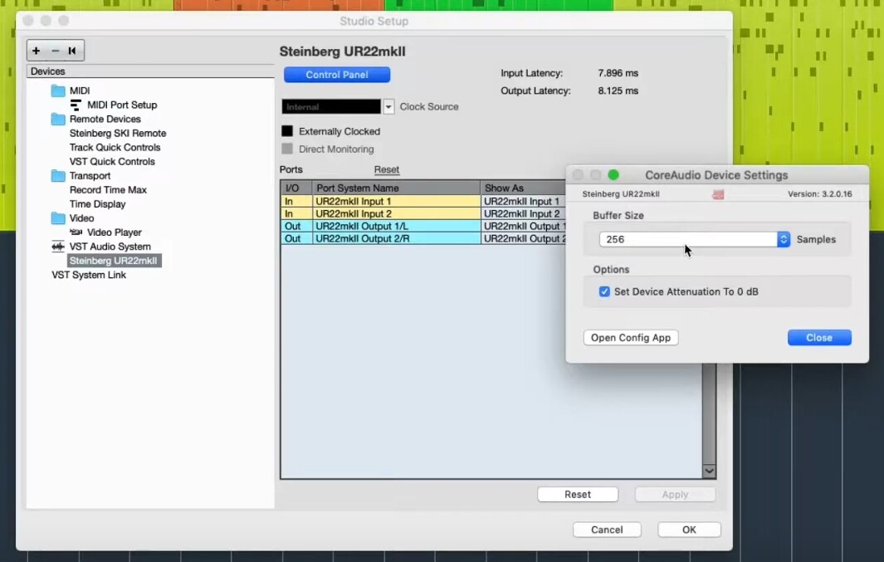Click Show As cell UR22mkII Input 1

click(523, 201)
